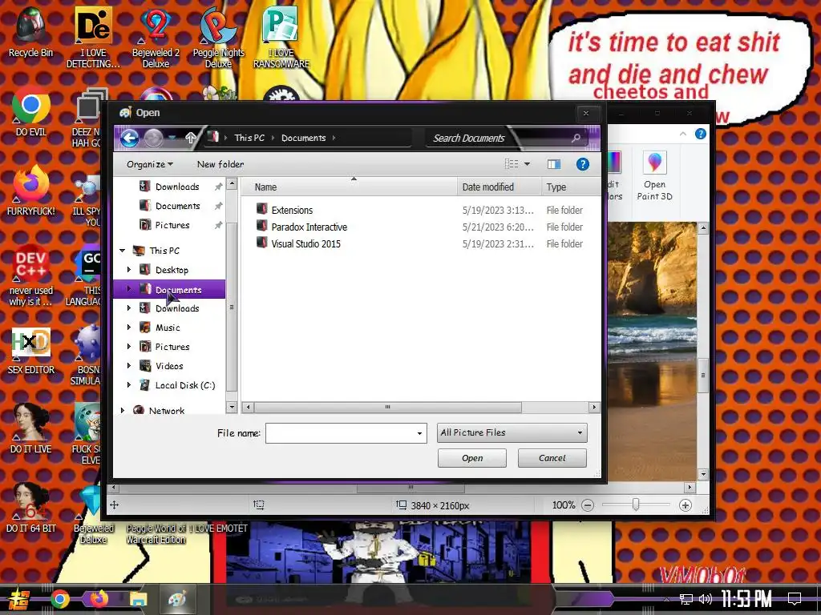
Task: Open File Explorer from the taskbar
Action: tap(139, 599)
